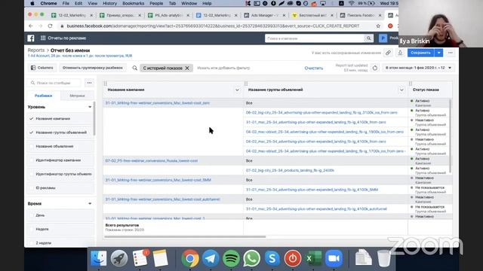
Task: Open the Bookmarks menu in menu bar
Action: pos(133,3)
